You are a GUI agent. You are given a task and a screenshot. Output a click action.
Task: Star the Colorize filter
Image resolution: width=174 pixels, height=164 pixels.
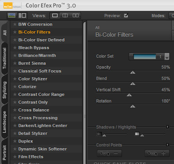pos(15,86)
